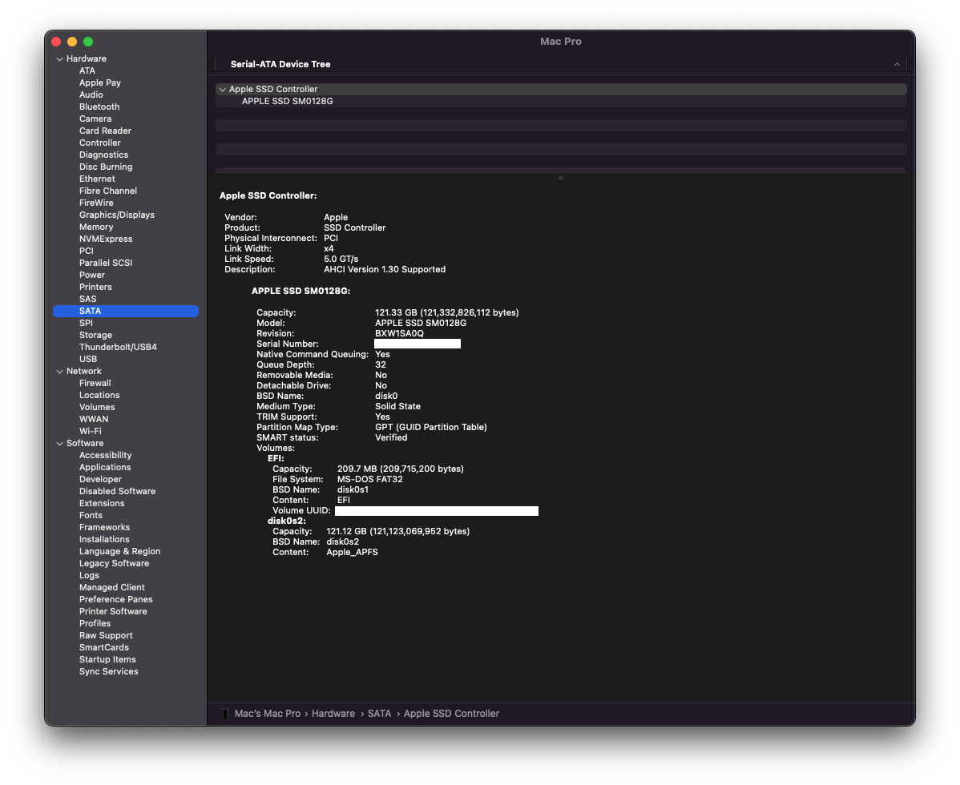
Task: Select Bluetooth in the sidebar
Action: pos(99,107)
